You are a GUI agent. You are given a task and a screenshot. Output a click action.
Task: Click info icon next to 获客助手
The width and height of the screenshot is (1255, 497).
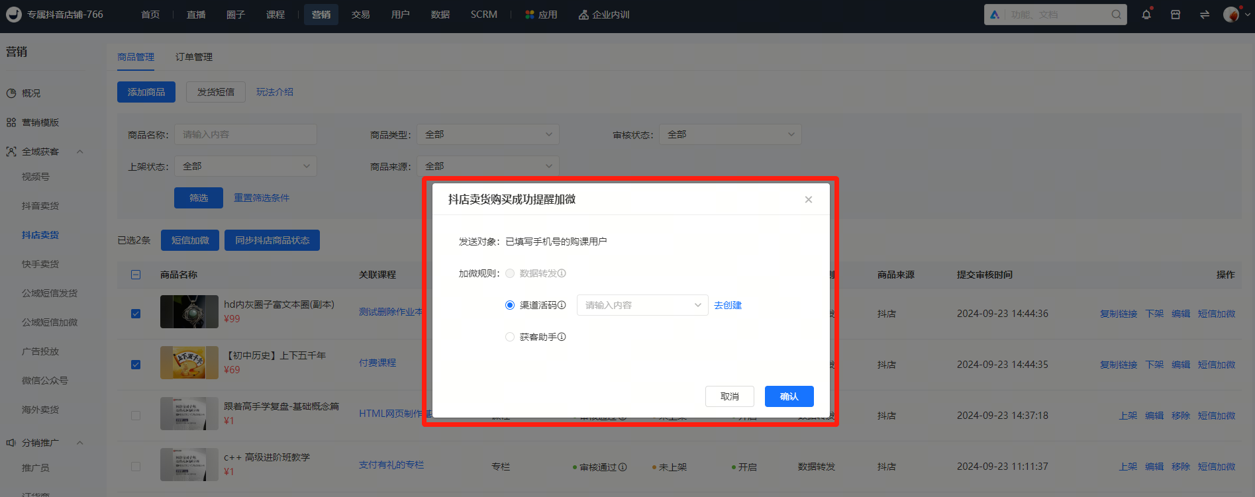562,337
